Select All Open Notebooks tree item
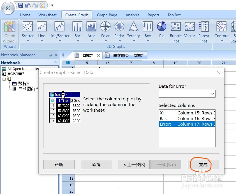Viewport: 236px width, 194px height. (23, 69)
